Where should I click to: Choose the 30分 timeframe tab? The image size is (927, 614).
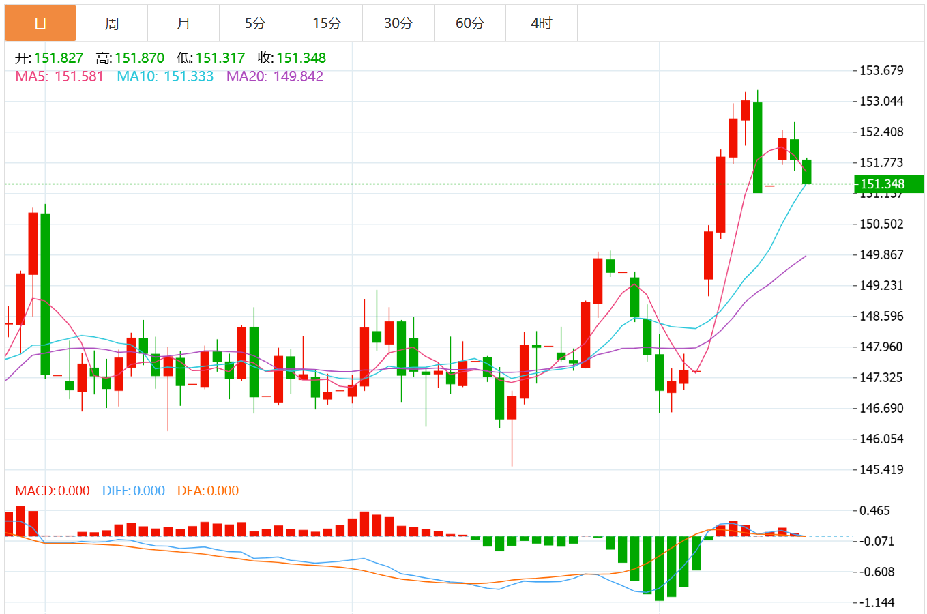(x=398, y=23)
